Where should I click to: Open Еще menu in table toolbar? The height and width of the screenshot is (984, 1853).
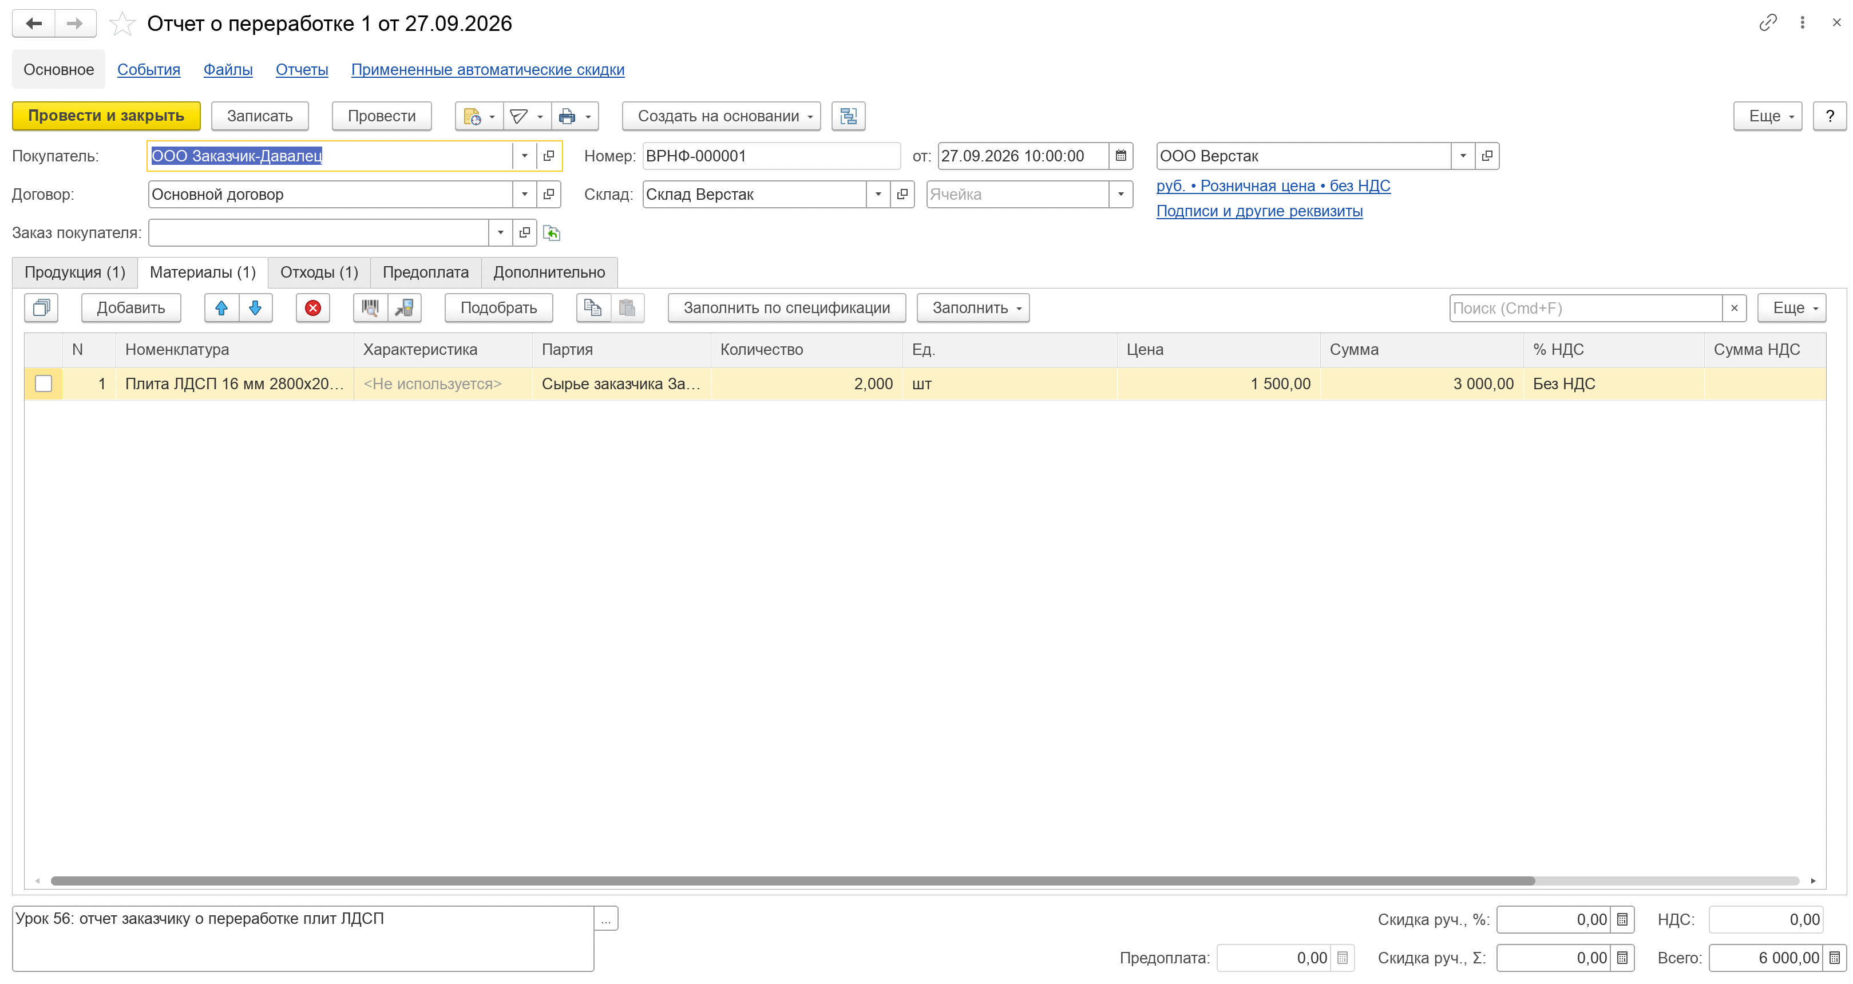tap(1791, 308)
